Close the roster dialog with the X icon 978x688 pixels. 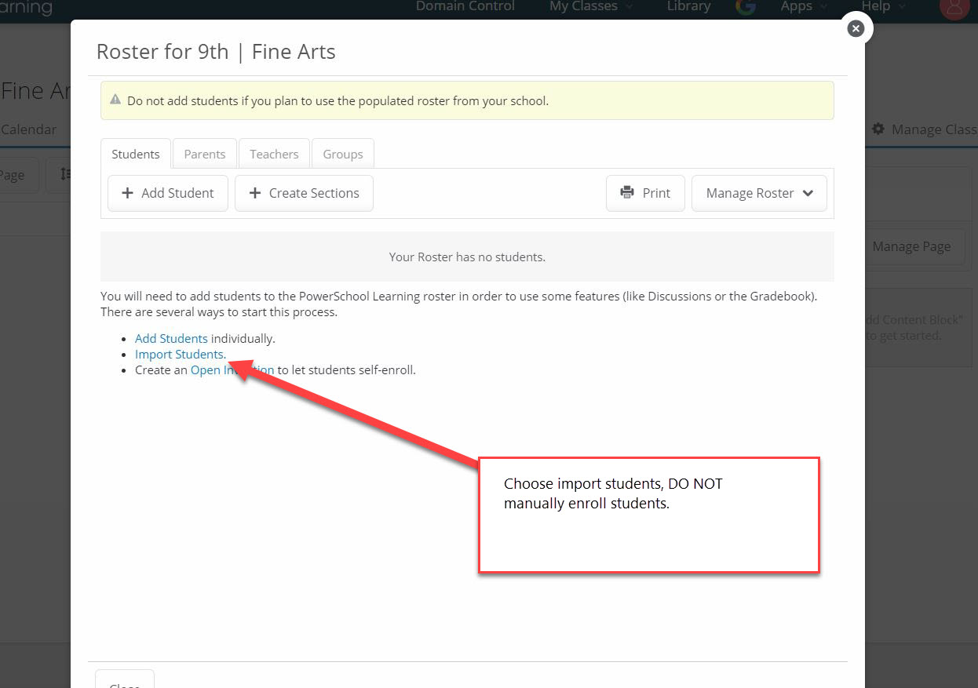856,28
